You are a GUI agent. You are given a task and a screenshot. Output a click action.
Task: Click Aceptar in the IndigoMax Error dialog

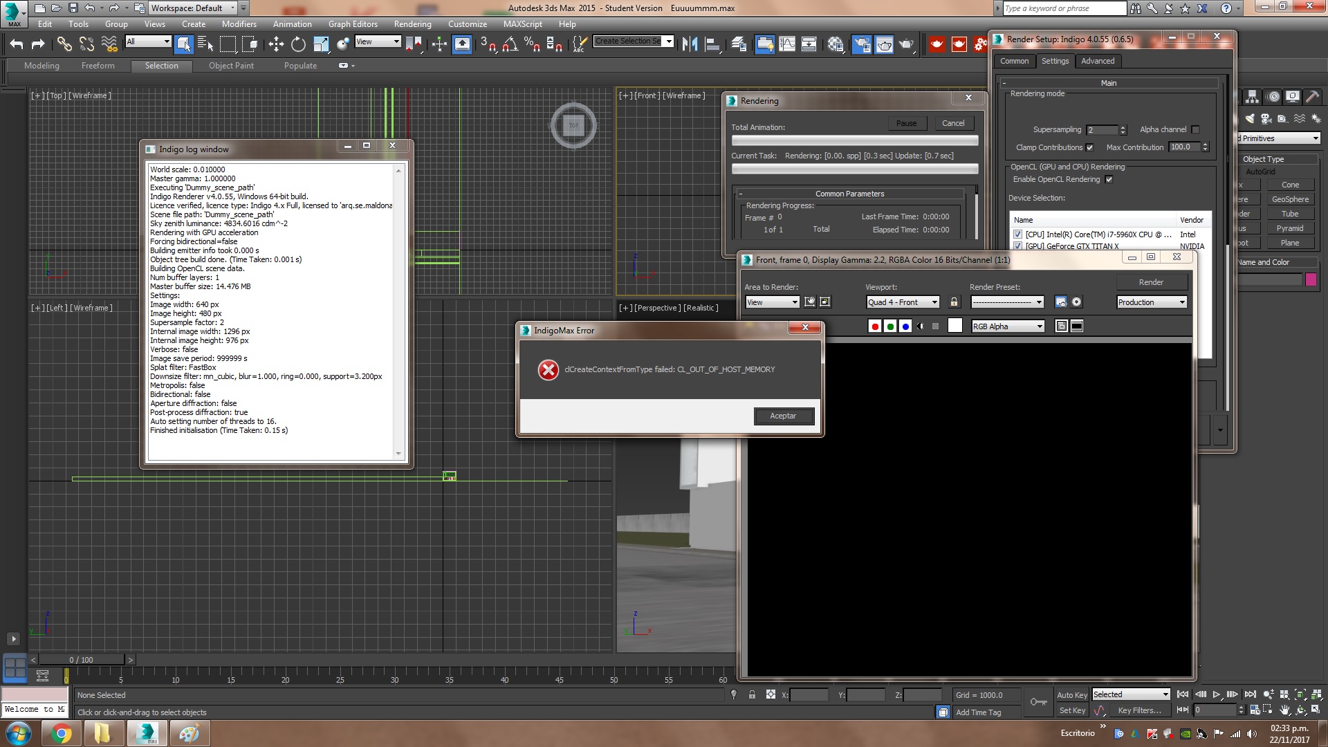point(783,416)
